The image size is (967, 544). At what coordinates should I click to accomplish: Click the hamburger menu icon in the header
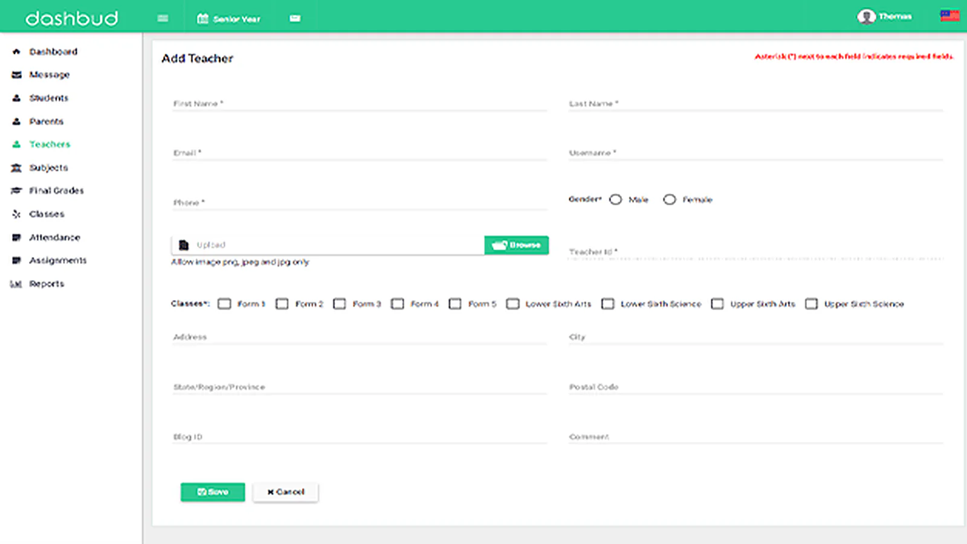[163, 18]
